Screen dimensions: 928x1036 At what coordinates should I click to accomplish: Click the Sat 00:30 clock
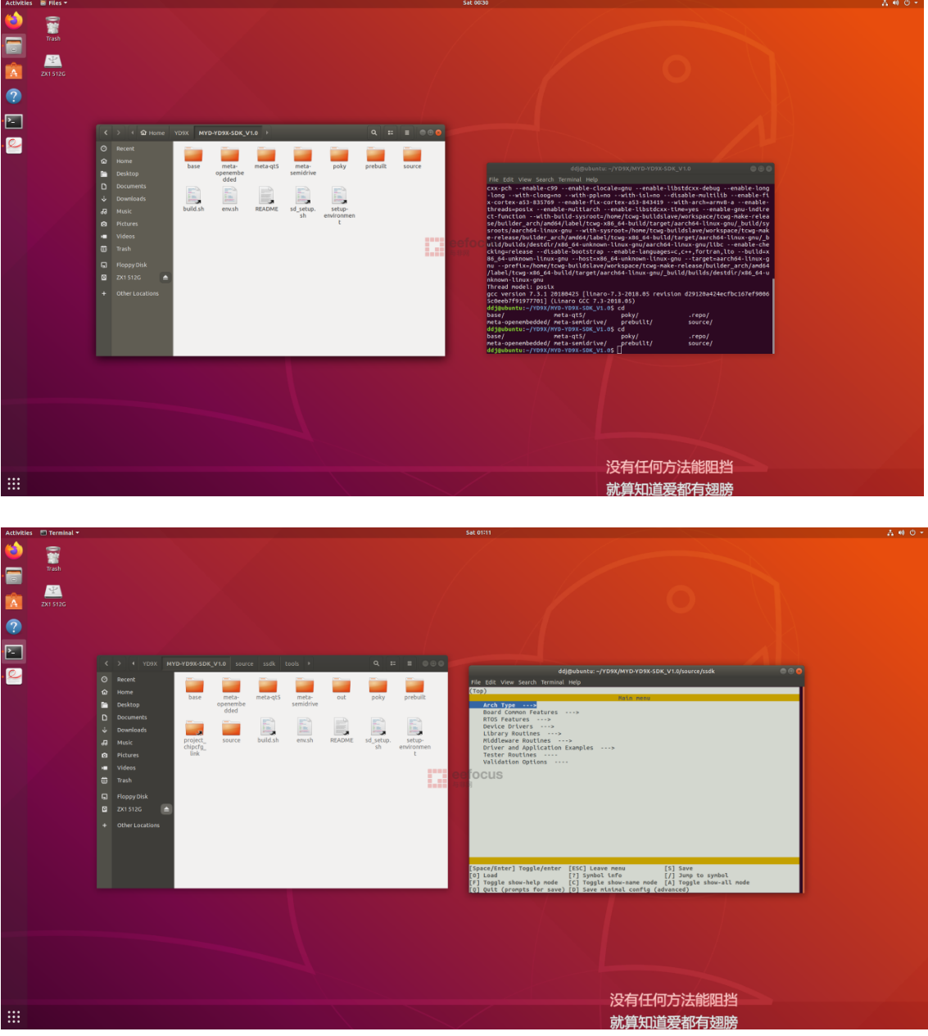[x=475, y=3]
